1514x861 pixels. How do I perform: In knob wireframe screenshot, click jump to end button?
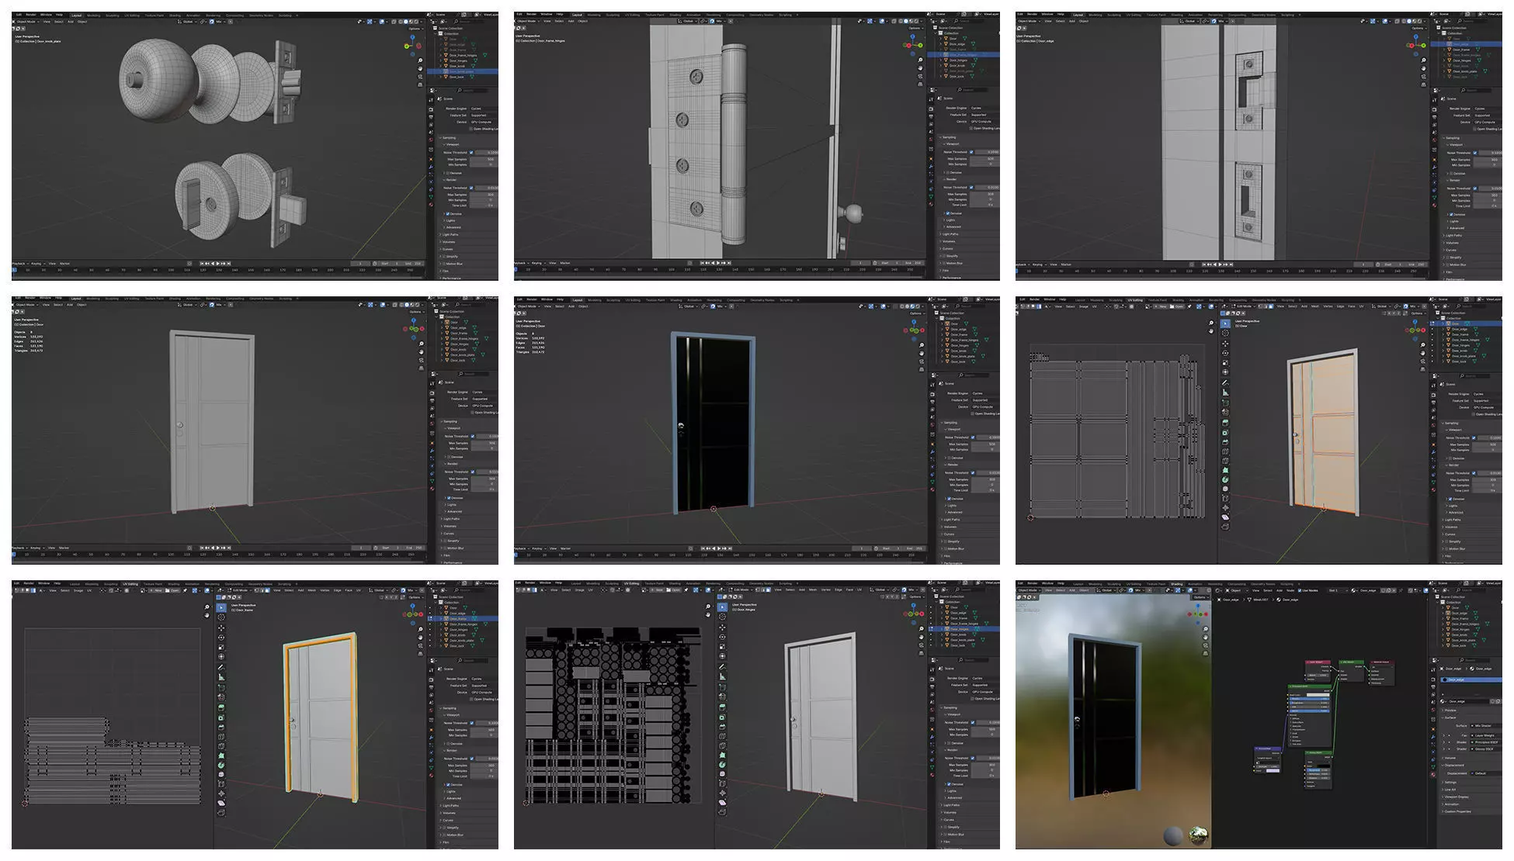229,264
